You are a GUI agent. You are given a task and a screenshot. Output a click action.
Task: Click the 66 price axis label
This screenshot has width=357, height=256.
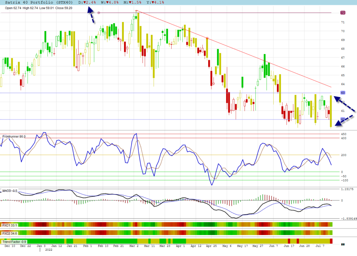[343, 67]
